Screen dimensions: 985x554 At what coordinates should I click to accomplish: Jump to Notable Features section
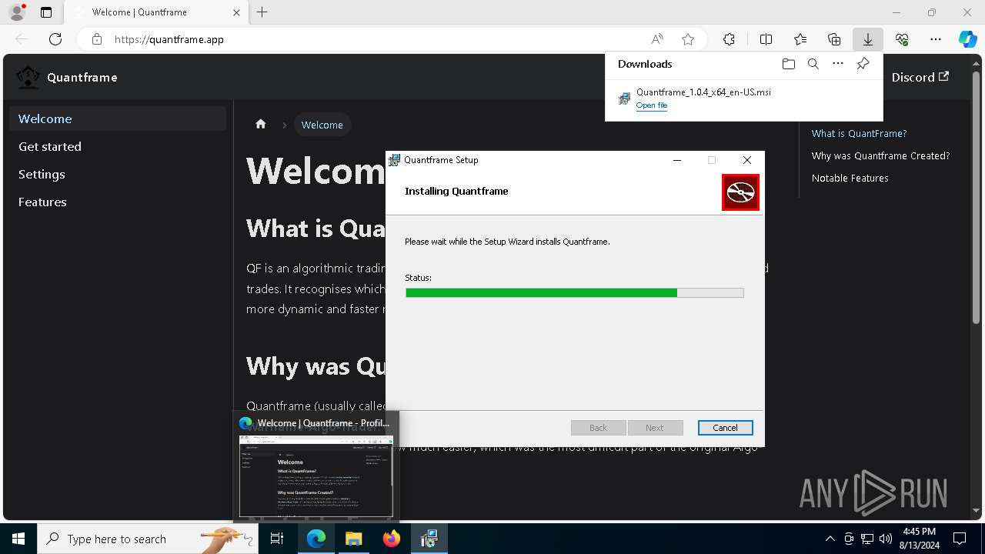(850, 178)
